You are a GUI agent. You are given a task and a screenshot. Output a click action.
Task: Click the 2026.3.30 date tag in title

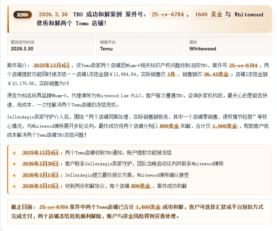[x=53, y=14]
